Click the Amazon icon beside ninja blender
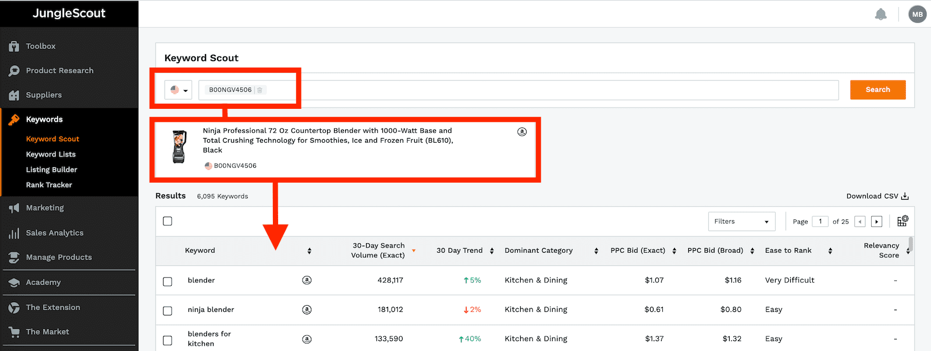Viewport: 931px width, 351px height. tap(307, 310)
